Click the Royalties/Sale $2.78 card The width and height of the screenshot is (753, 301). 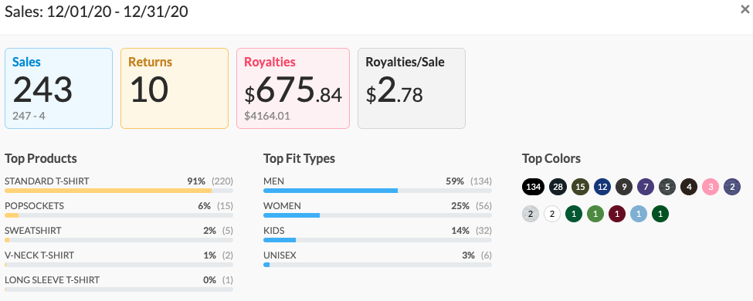[x=412, y=88]
